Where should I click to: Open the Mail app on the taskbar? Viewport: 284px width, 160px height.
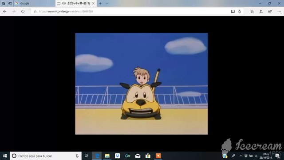coord(138,156)
